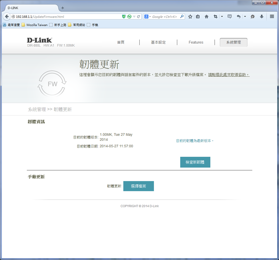The height and width of the screenshot is (260, 279).
Task: Open the address bar history dropdown arrow
Action: 134,17
